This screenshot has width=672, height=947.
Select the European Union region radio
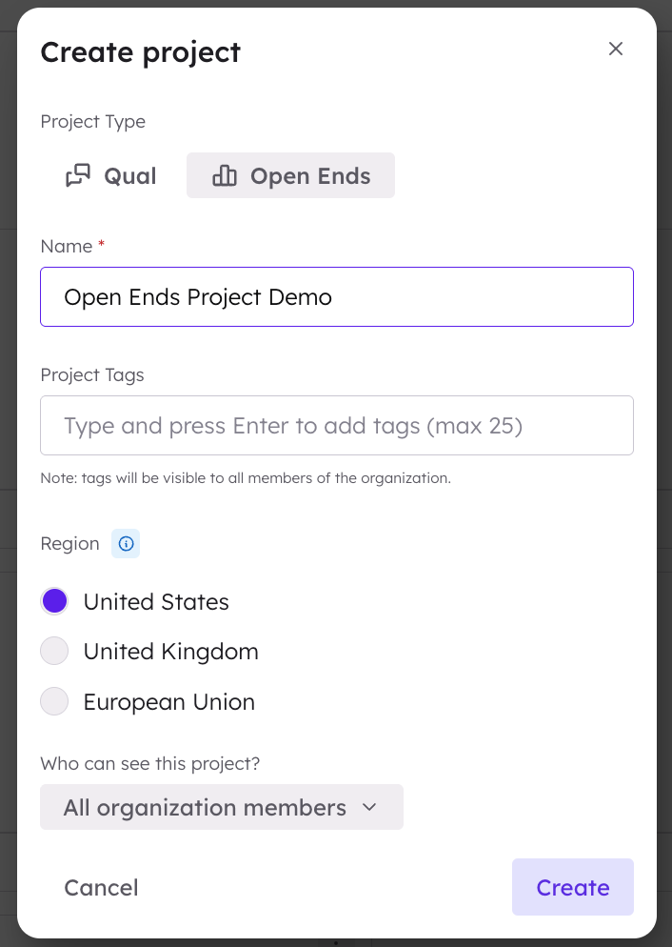pyautogui.click(x=54, y=701)
